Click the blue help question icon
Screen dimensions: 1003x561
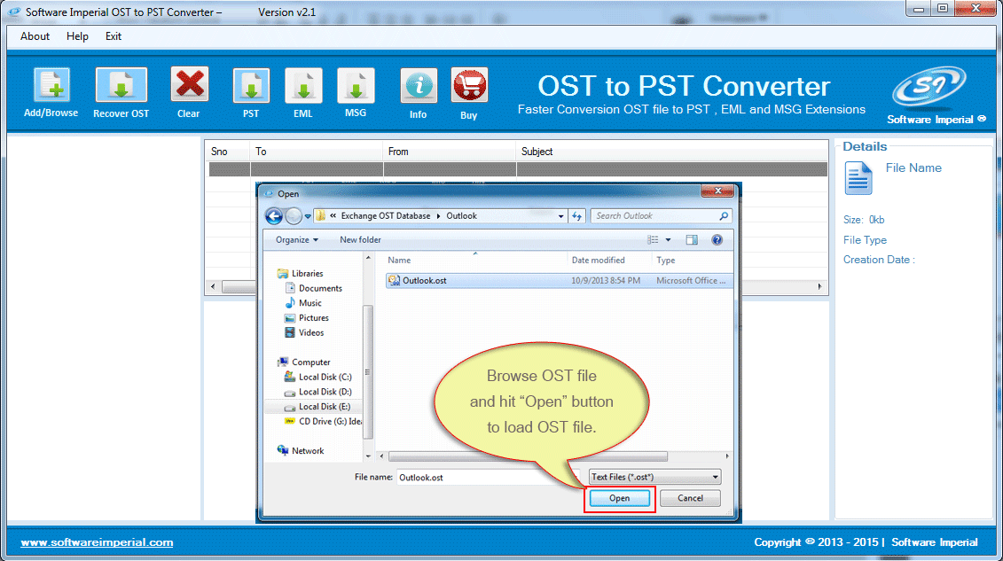pyautogui.click(x=717, y=239)
